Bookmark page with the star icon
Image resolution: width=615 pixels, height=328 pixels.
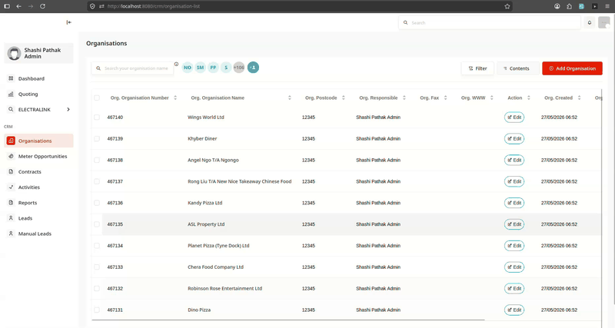pyautogui.click(x=507, y=6)
